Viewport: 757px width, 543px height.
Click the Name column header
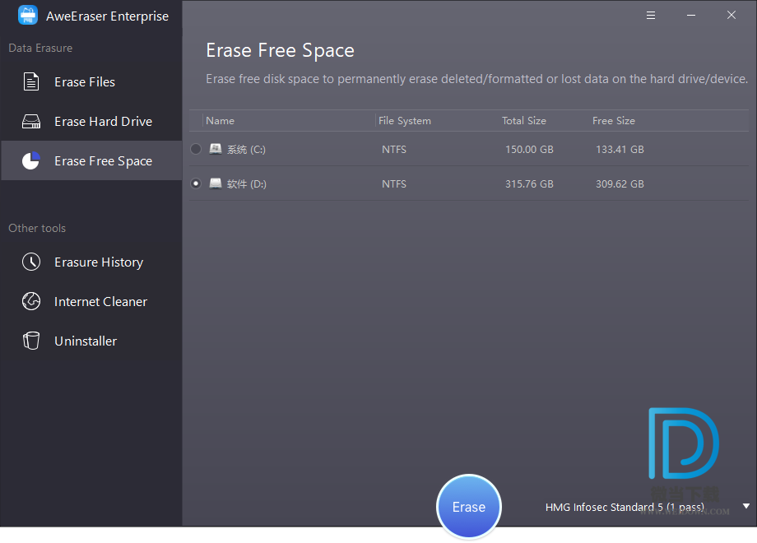click(x=221, y=121)
